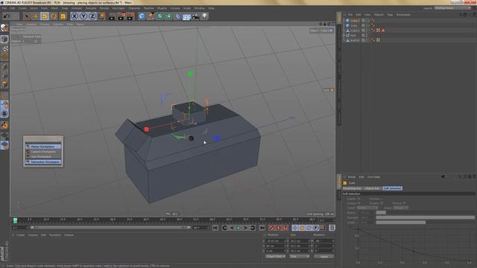This screenshot has width=477, height=268.
Task: Toggle the Surface checkbox
Action: (x=359, y=203)
